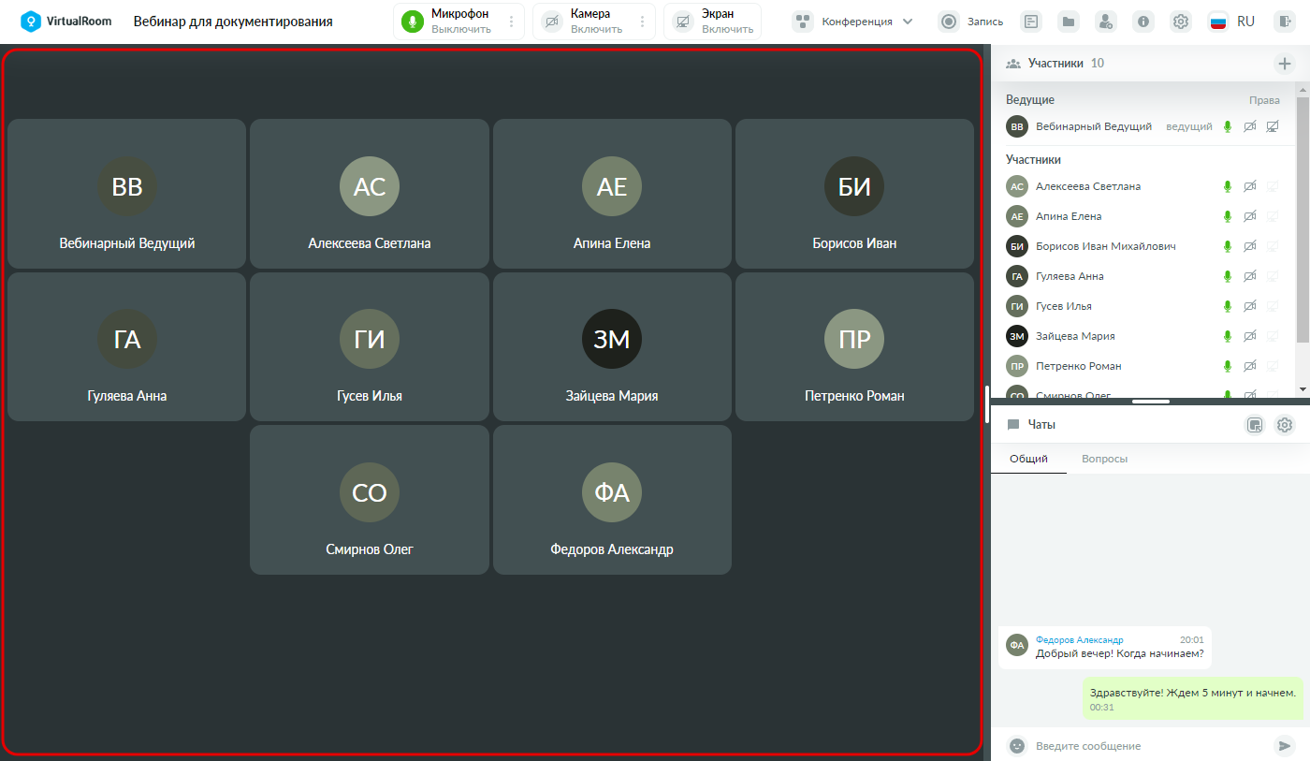
Task: Open microphone options three-dot menu
Action: point(511,22)
